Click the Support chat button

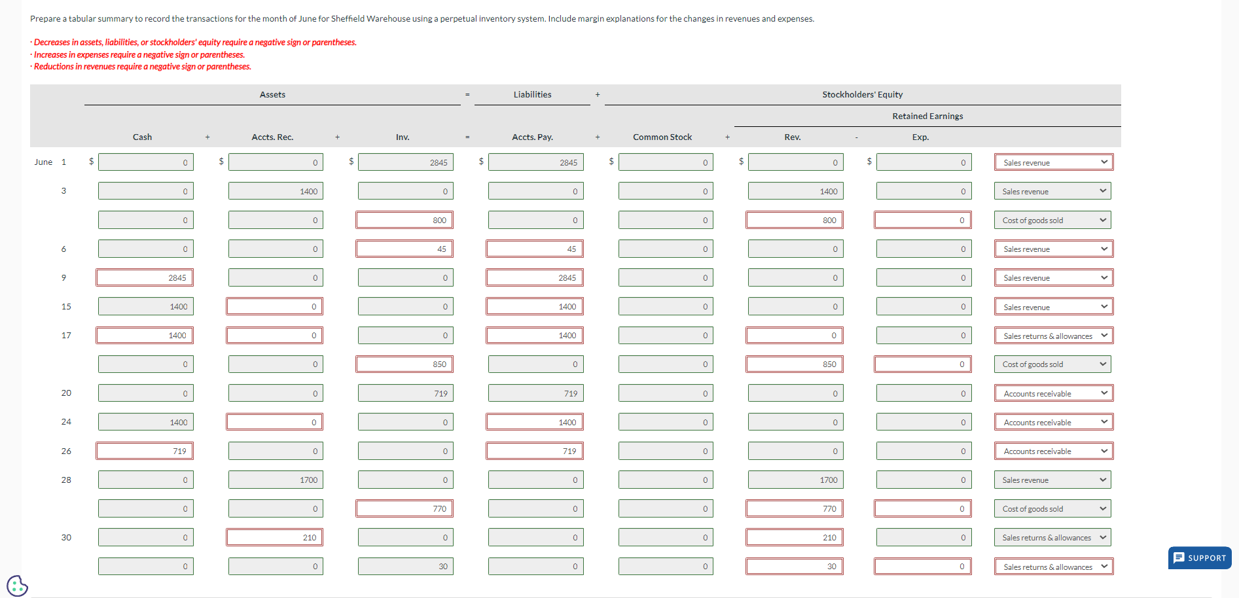pyautogui.click(x=1200, y=558)
